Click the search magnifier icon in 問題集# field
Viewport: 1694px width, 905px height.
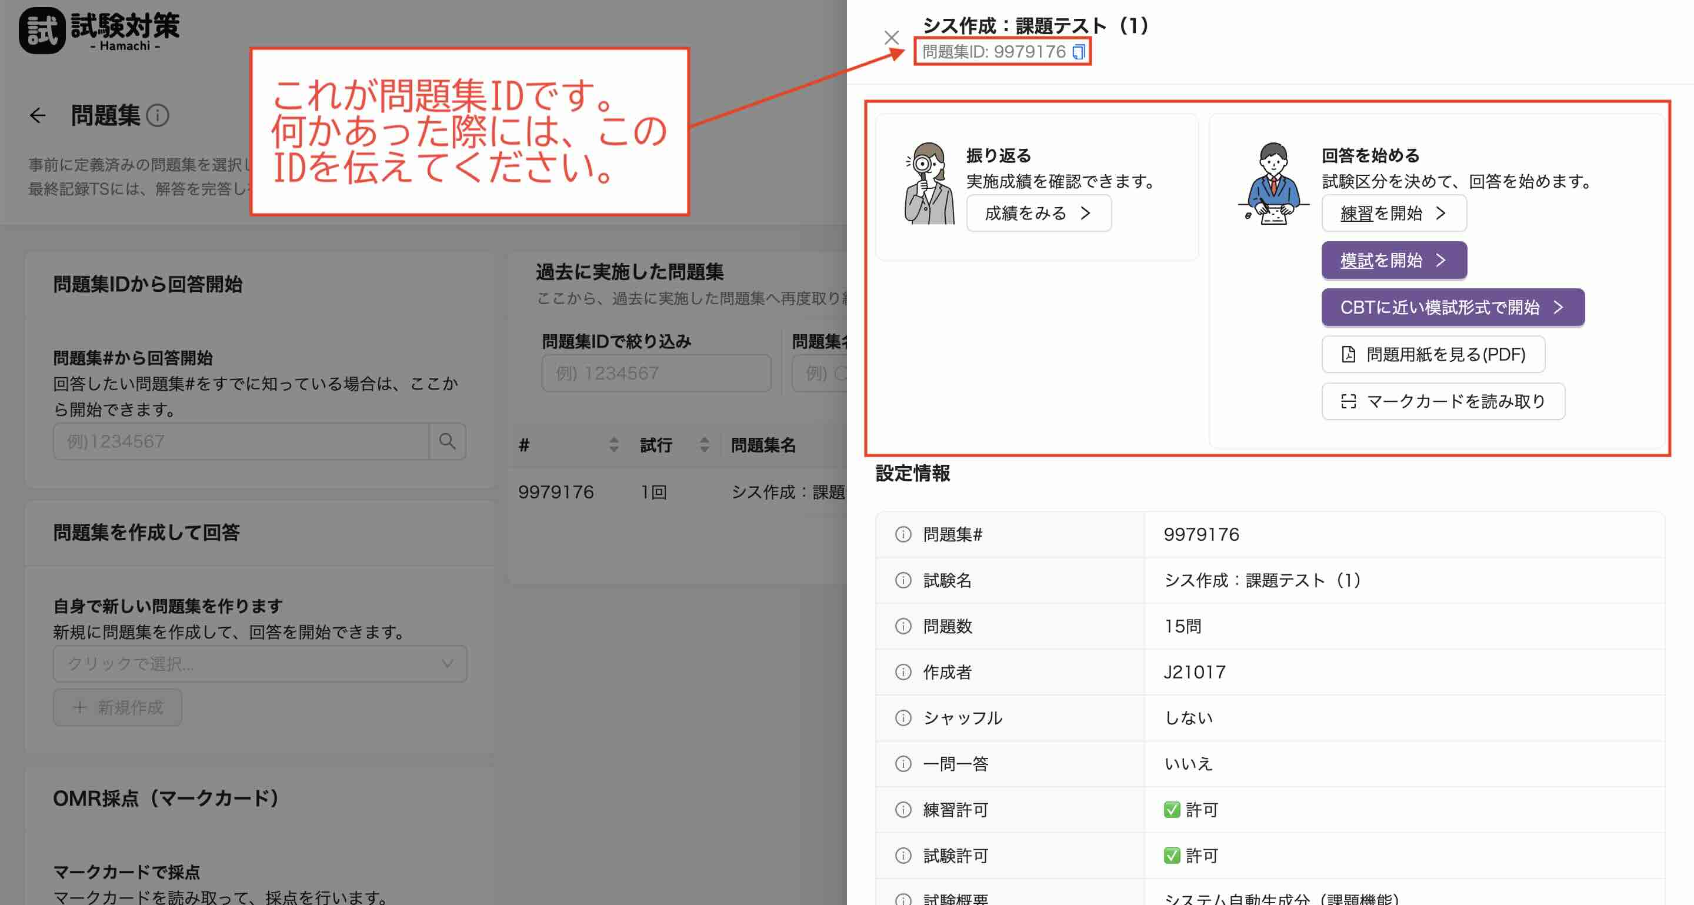(x=447, y=441)
